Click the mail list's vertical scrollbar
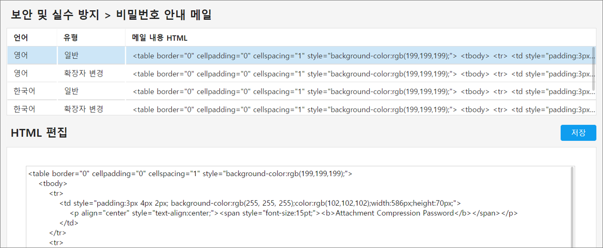The image size is (603, 248). tap(593, 66)
